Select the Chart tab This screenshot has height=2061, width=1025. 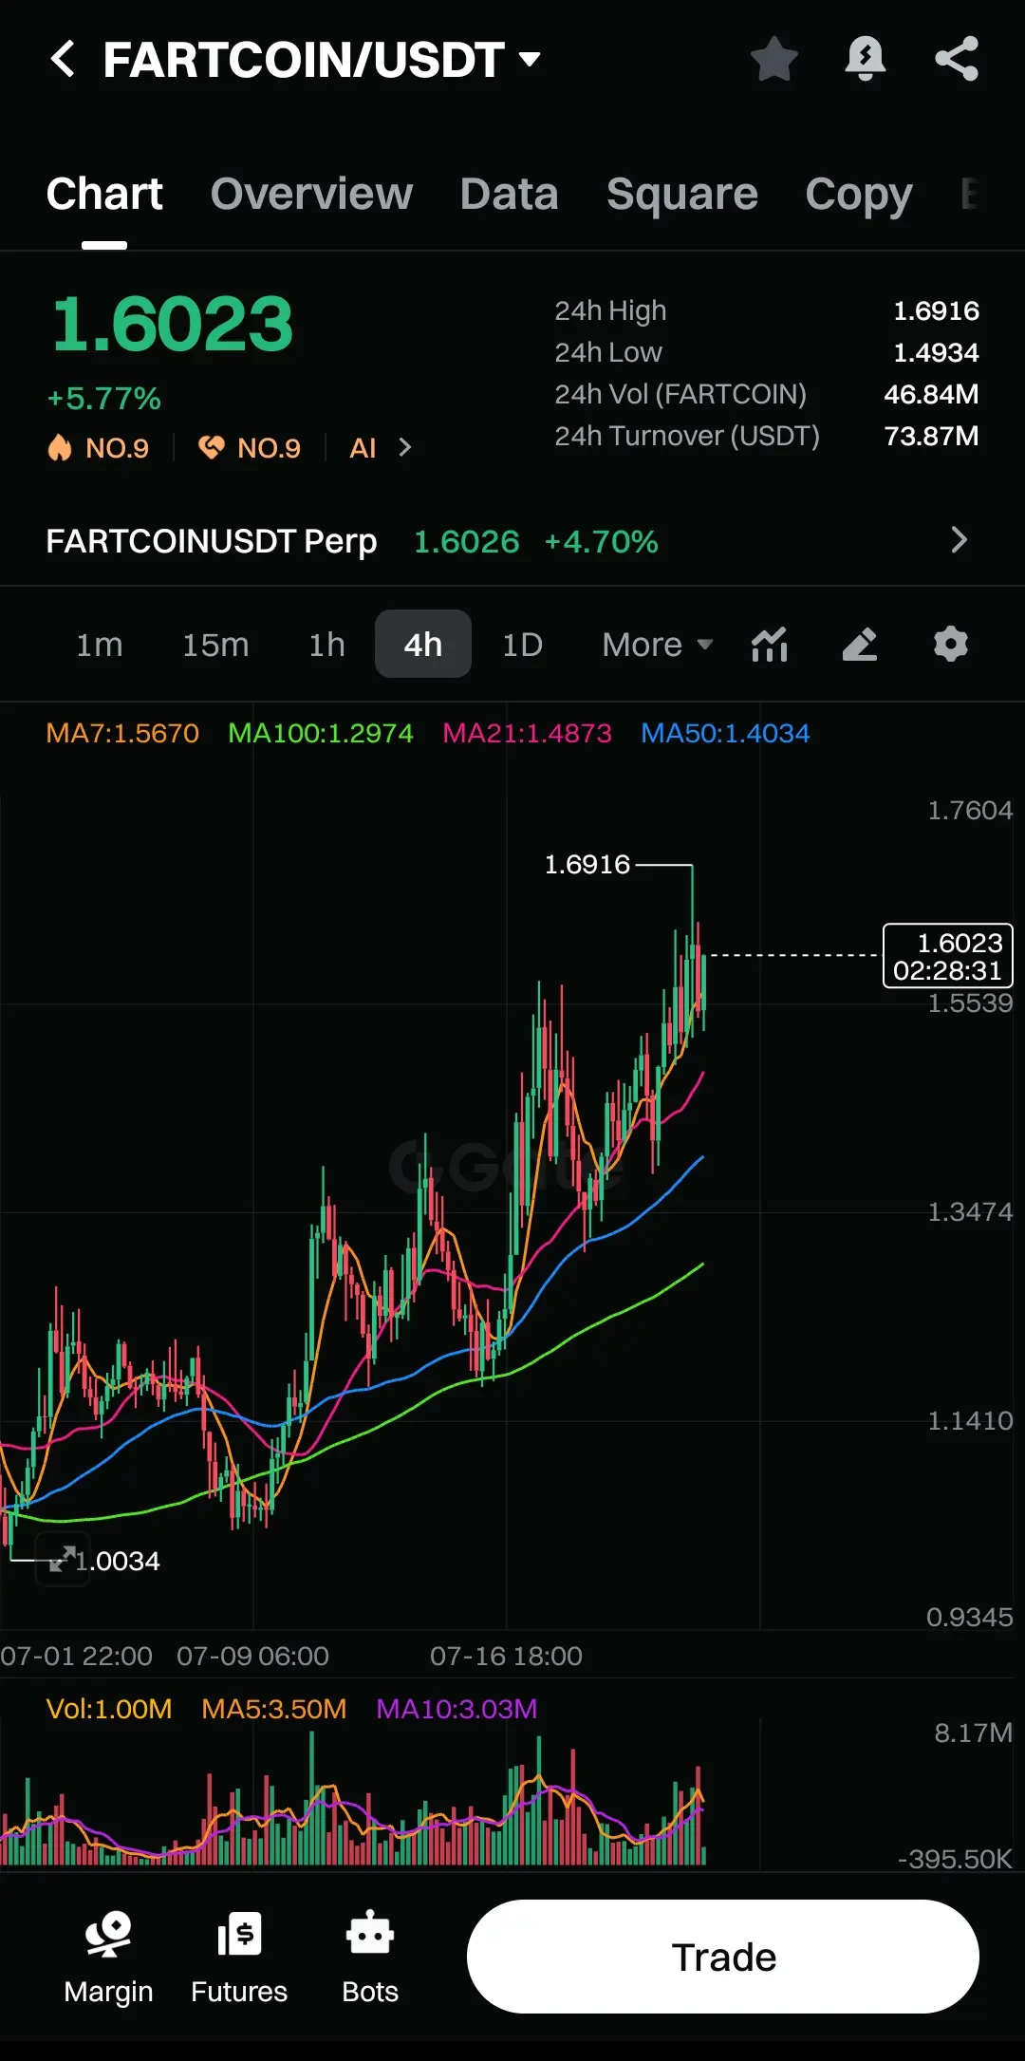[x=104, y=194]
